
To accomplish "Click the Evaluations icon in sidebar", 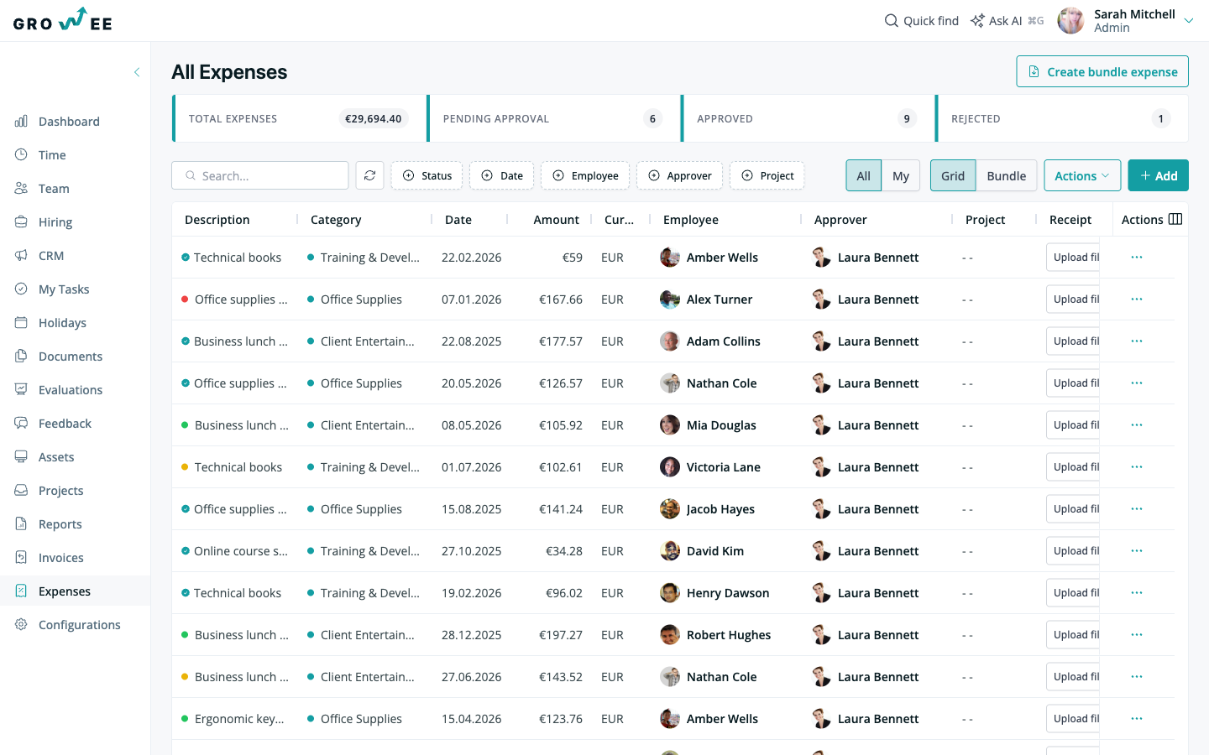I will pos(21,390).
